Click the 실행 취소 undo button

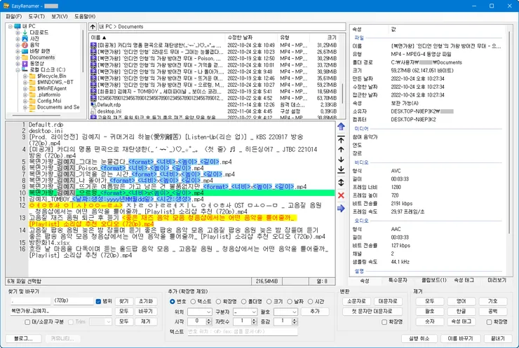point(419,338)
